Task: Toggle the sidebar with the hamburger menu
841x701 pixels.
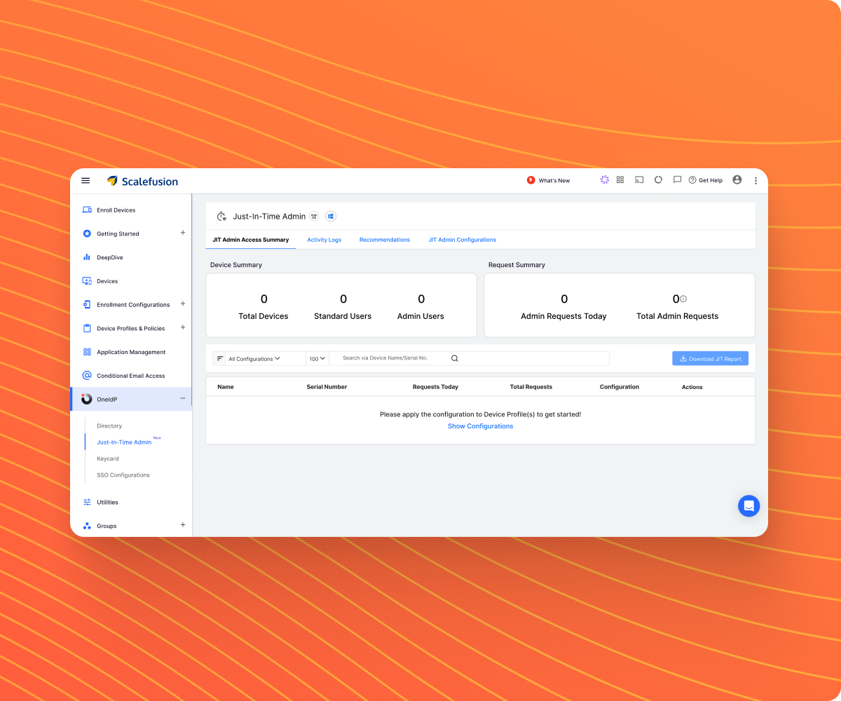Action: click(x=85, y=180)
